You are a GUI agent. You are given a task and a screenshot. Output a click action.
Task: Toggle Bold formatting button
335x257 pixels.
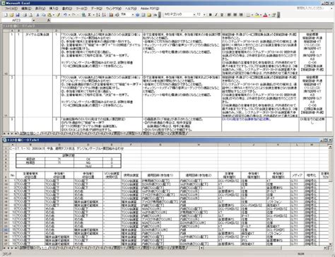pyautogui.click(x=211, y=15)
